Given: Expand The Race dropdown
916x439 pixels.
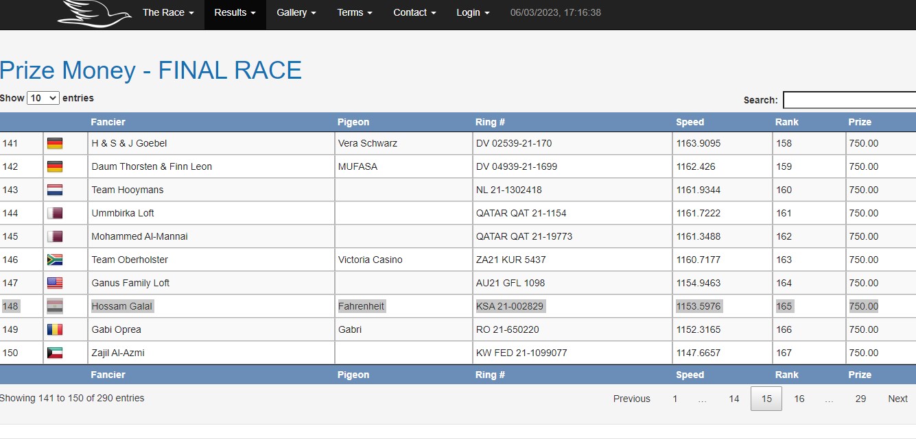Looking at the screenshot, I should [x=167, y=12].
